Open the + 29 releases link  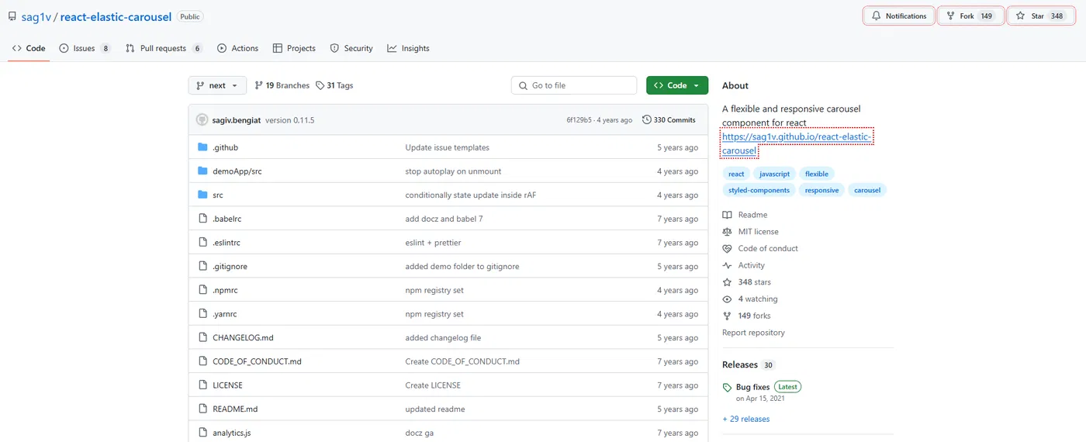(746, 419)
